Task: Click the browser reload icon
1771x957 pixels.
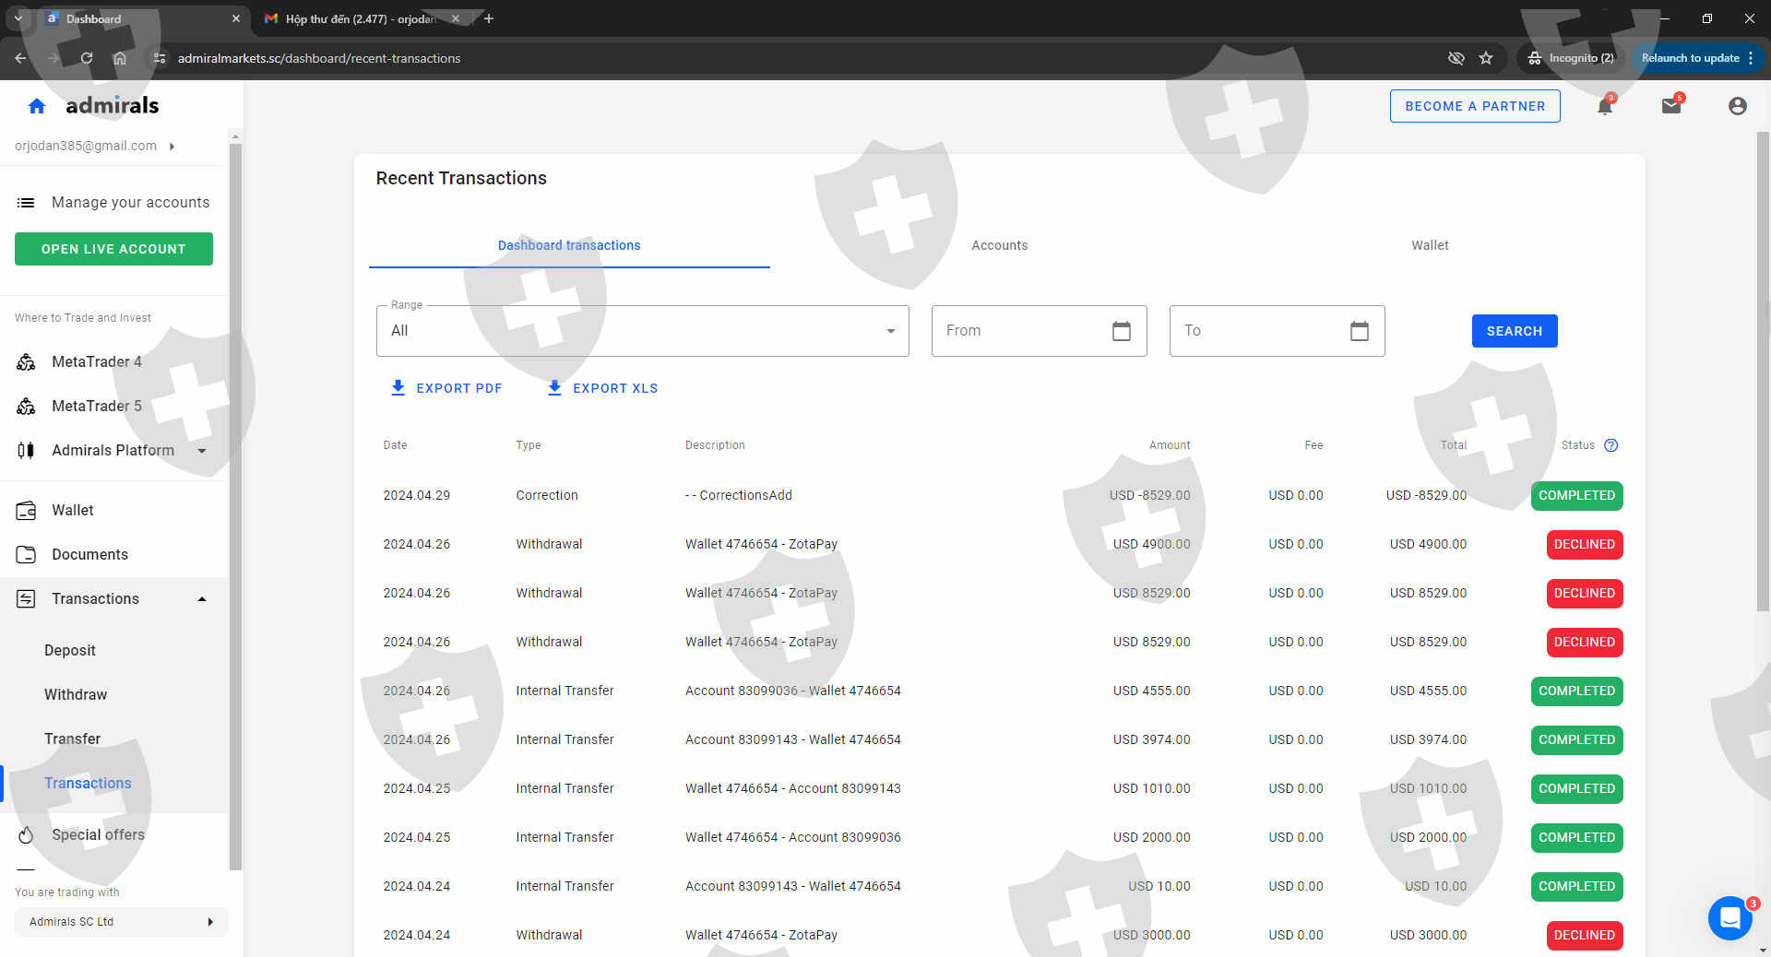Action: coord(87,58)
